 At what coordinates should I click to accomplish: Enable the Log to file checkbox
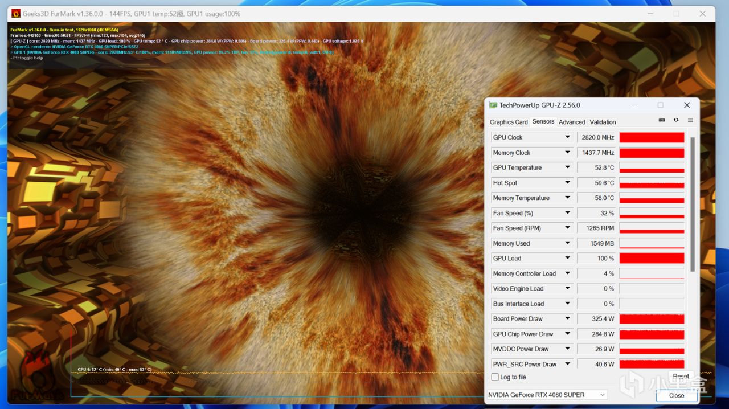pyautogui.click(x=495, y=377)
